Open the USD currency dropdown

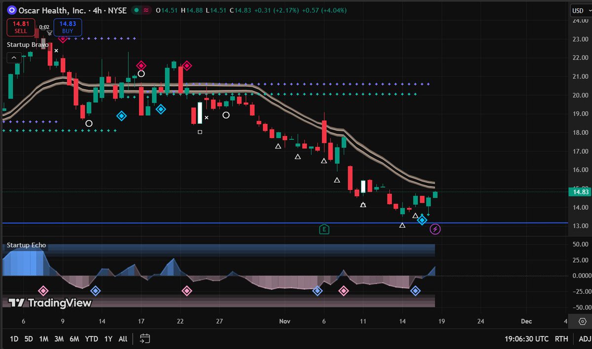tap(580, 10)
